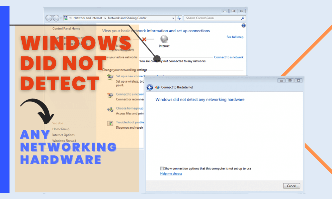This screenshot has width=332, height=199.
Task: Expand breadcrumb arrow after Network and Internet
Action: (x=105, y=18)
